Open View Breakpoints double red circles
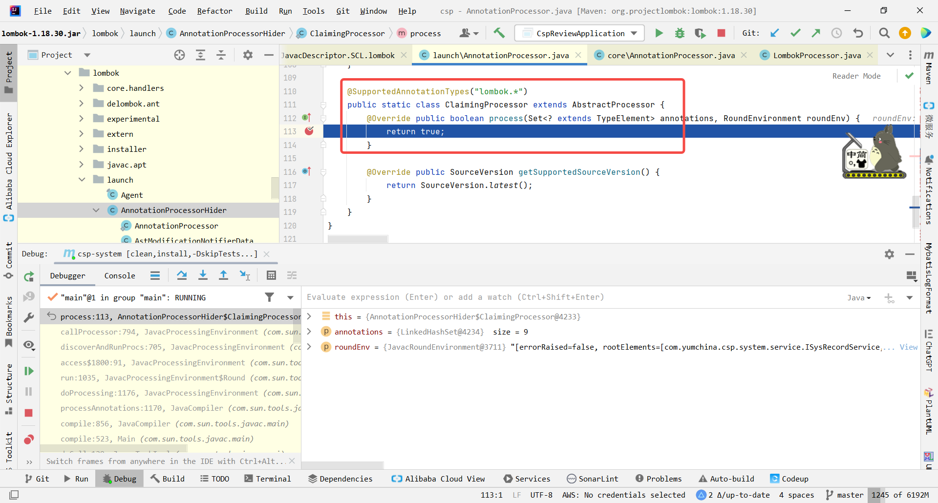This screenshot has height=503, width=938. tap(29, 440)
